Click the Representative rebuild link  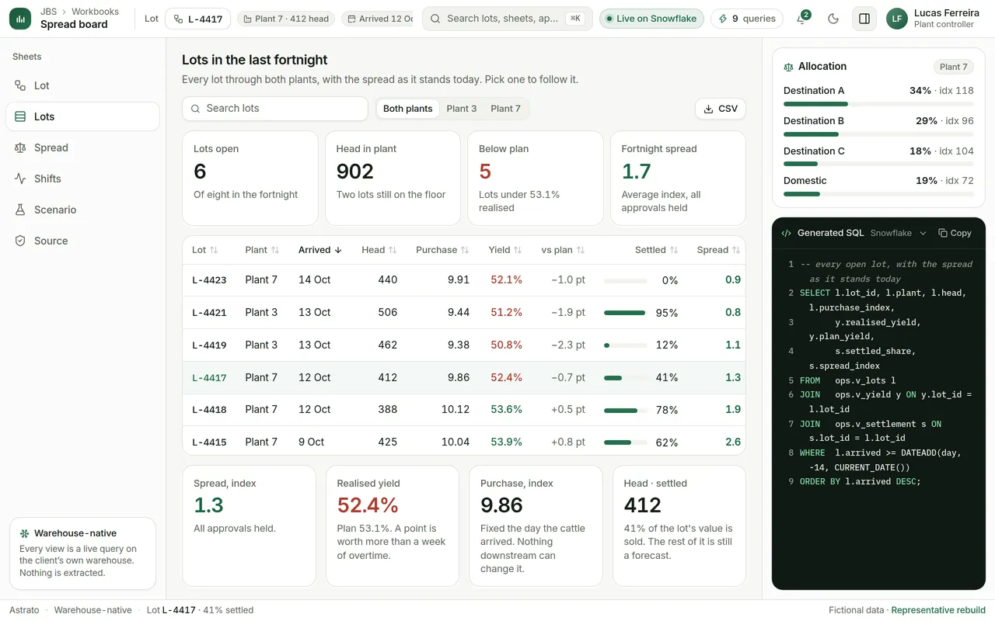pyautogui.click(x=938, y=610)
